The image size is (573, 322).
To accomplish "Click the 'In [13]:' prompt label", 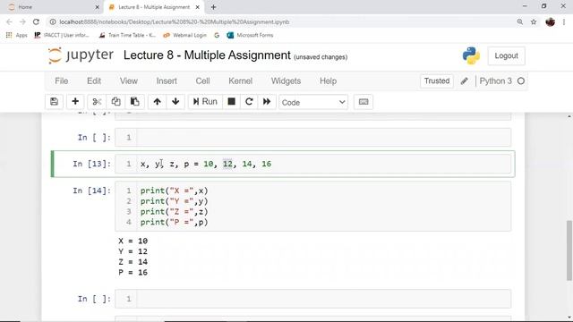I will point(91,164).
